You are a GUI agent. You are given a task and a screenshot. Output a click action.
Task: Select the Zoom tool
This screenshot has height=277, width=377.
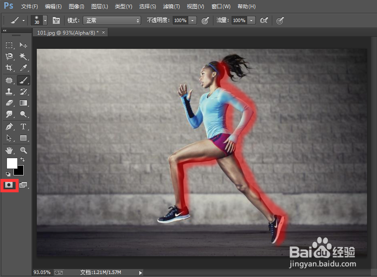[x=23, y=150]
